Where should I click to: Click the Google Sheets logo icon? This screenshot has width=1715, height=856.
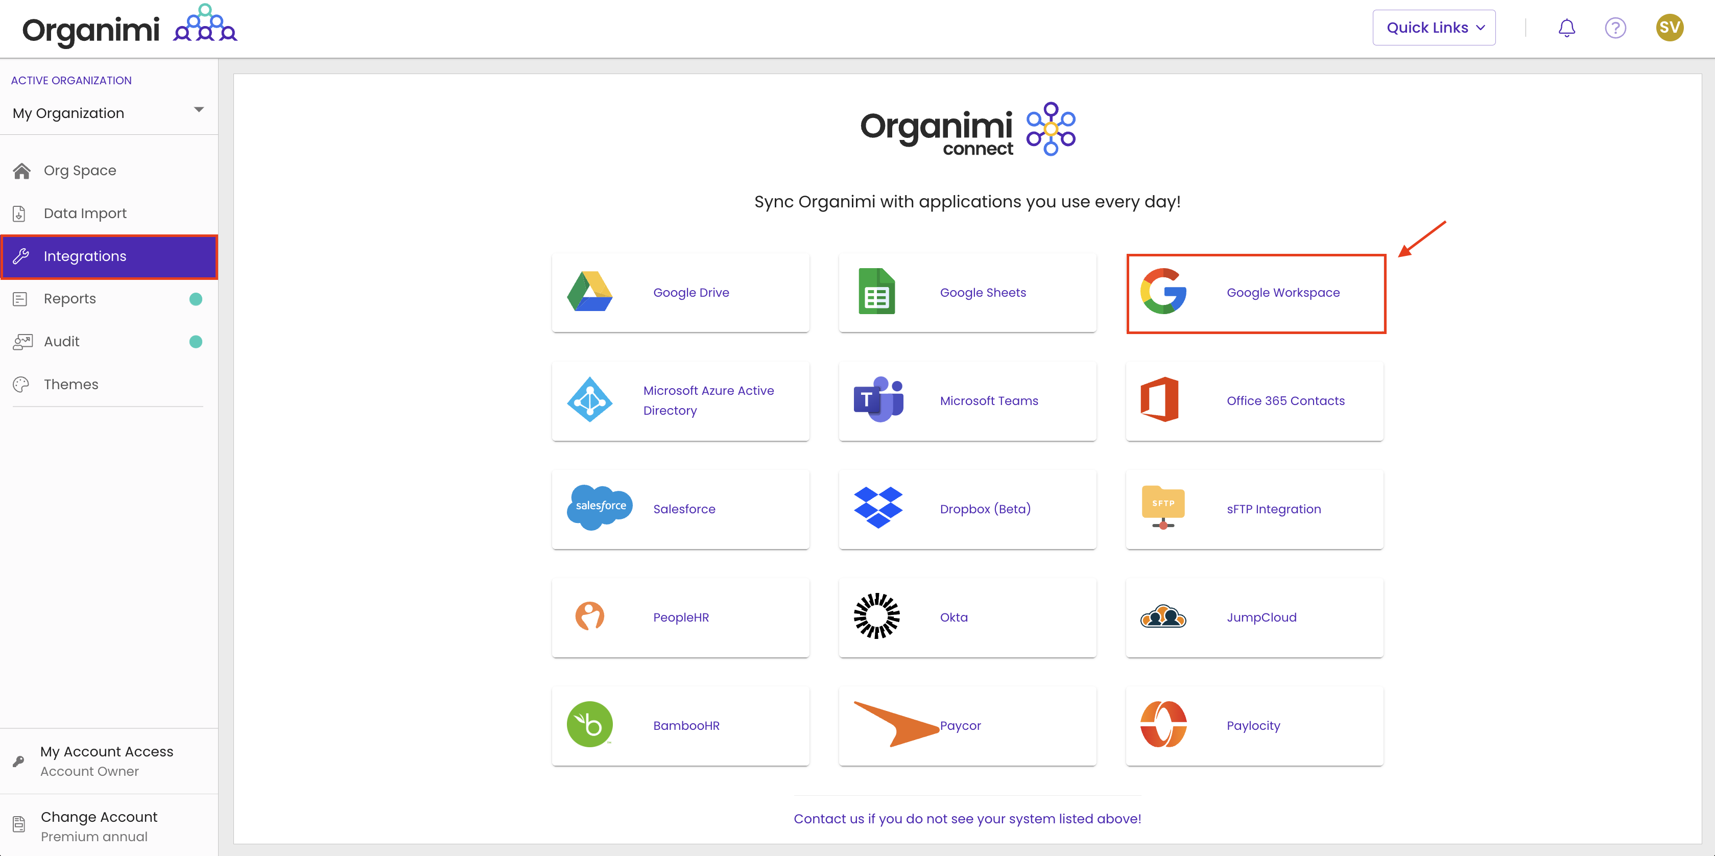click(876, 292)
